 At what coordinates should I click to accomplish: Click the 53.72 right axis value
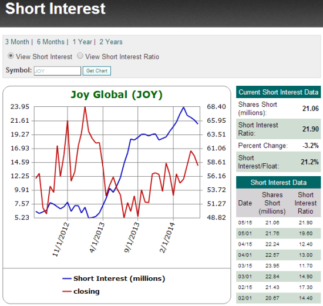click(216, 190)
